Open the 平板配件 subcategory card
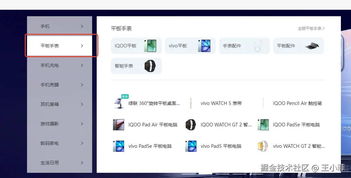The width and height of the screenshot is (351, 178). (x=298, y=46)
